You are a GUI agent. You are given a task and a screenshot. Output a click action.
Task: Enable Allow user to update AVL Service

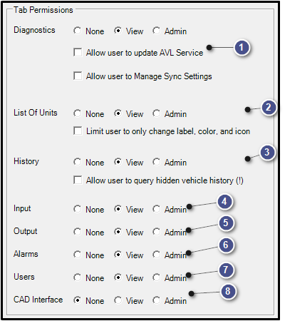coord(78,53)
